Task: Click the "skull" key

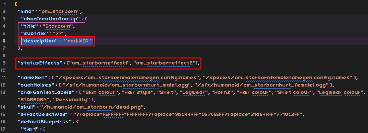Action: tap(27, 107)
